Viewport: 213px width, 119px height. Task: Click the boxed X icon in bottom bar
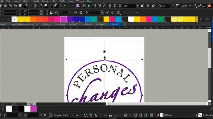[50, 115]
